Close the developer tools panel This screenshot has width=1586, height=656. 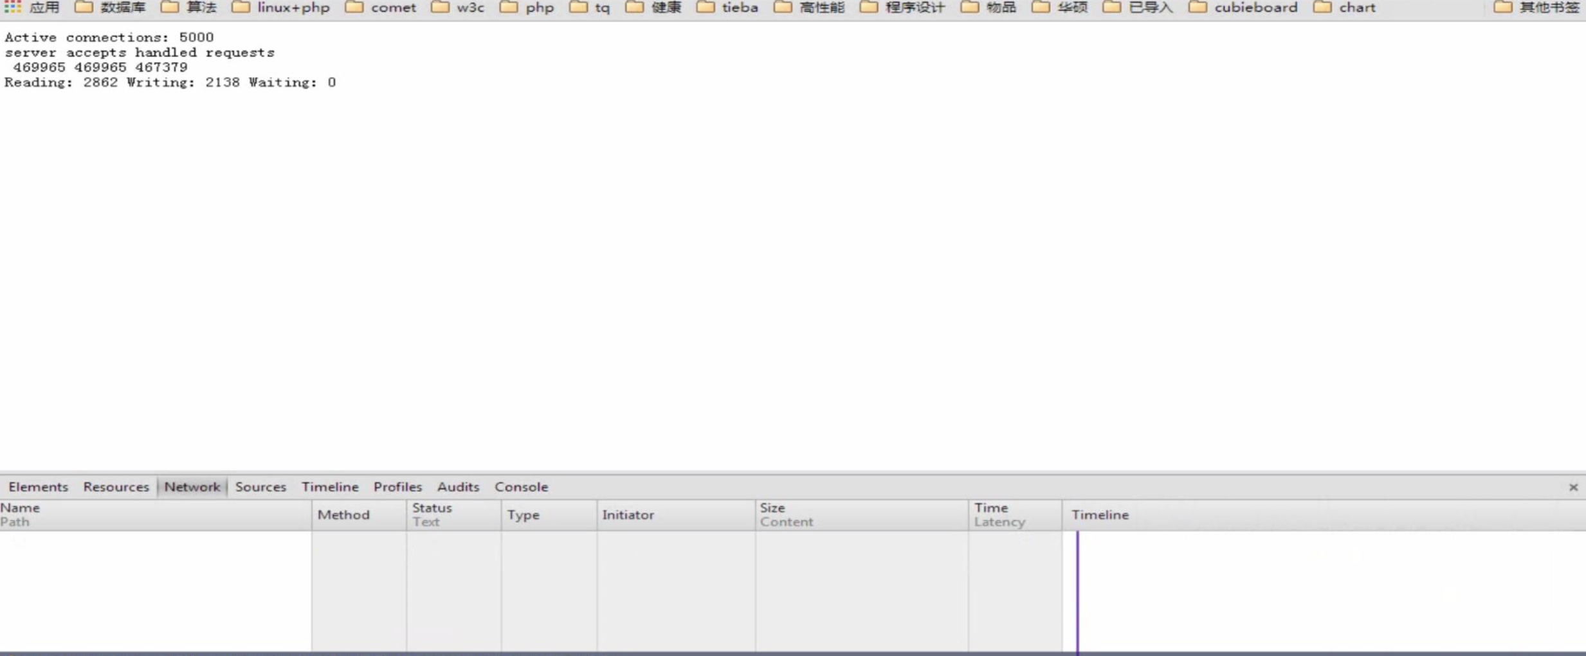[1573, 487]
